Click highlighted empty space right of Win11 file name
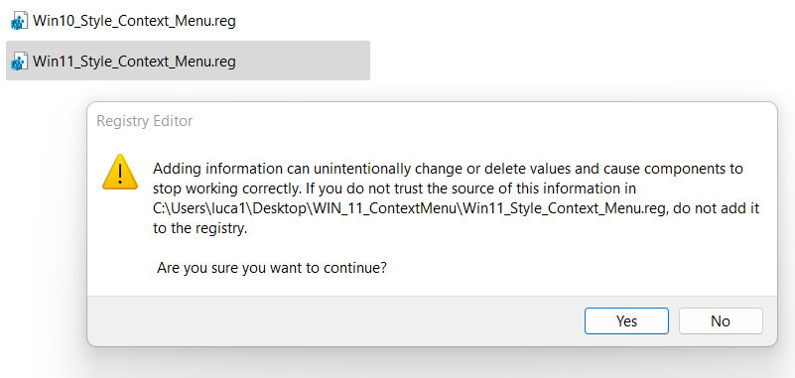 tap(303, 62)
